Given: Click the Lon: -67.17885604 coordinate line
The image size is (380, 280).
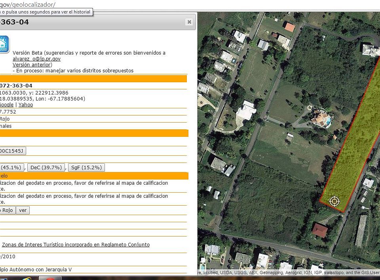Looking at the screenshot, I should pyautogui.click(x=42, y=99).
